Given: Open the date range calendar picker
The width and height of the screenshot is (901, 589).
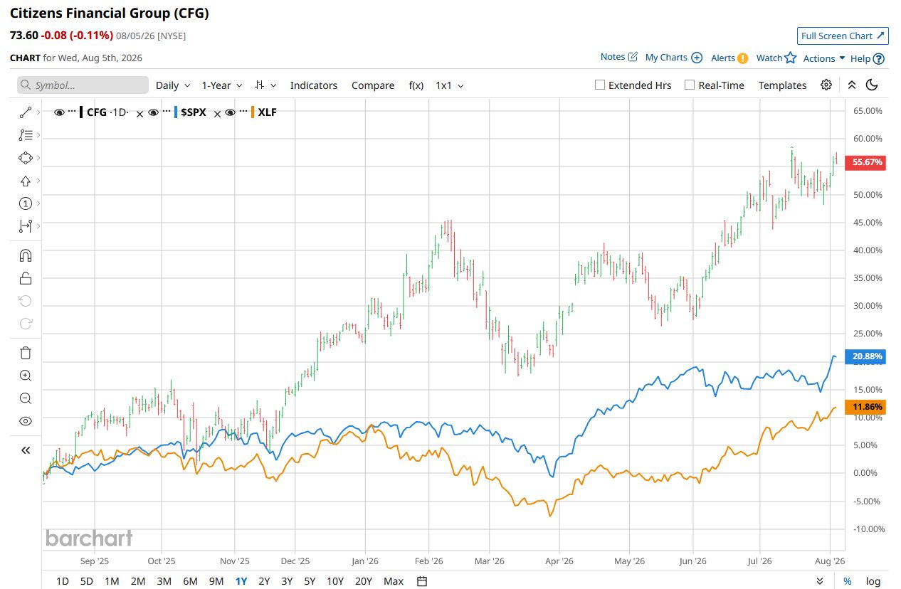Looking at the screenshot, I should [x=422, y=581].
